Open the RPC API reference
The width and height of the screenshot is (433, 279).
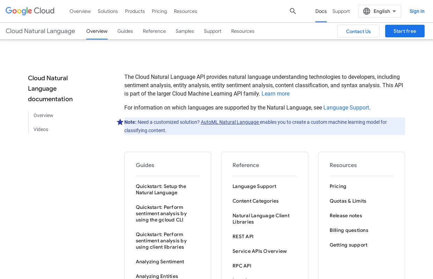point(242,266)
